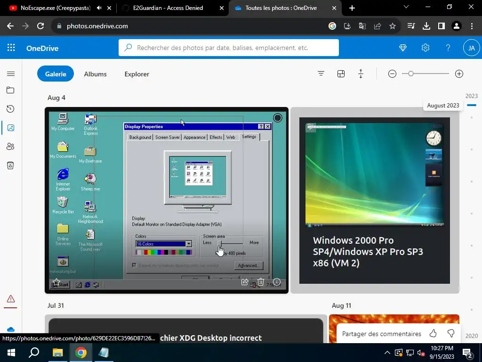The image size is (482, 362).
Task: Share this page from address bar
Action: [x=378, y=26]
